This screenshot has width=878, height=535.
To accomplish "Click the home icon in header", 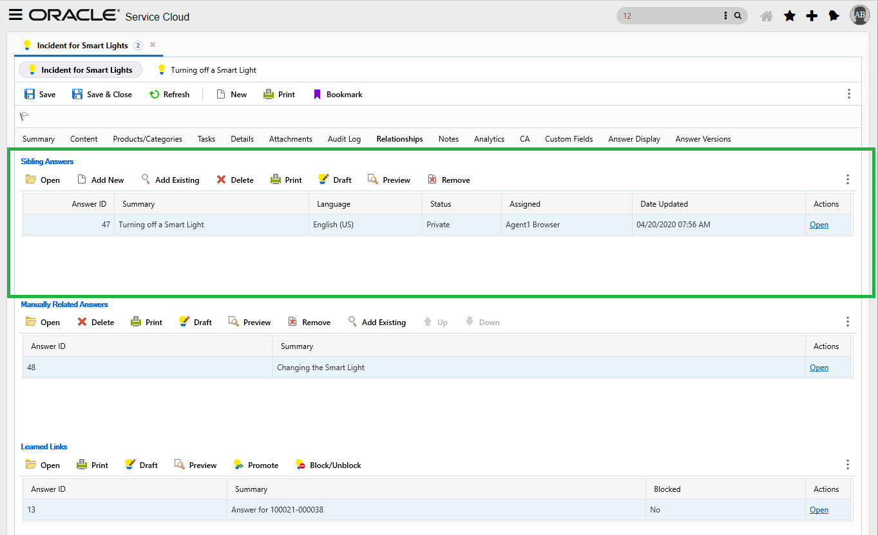I will pos(767,16).
